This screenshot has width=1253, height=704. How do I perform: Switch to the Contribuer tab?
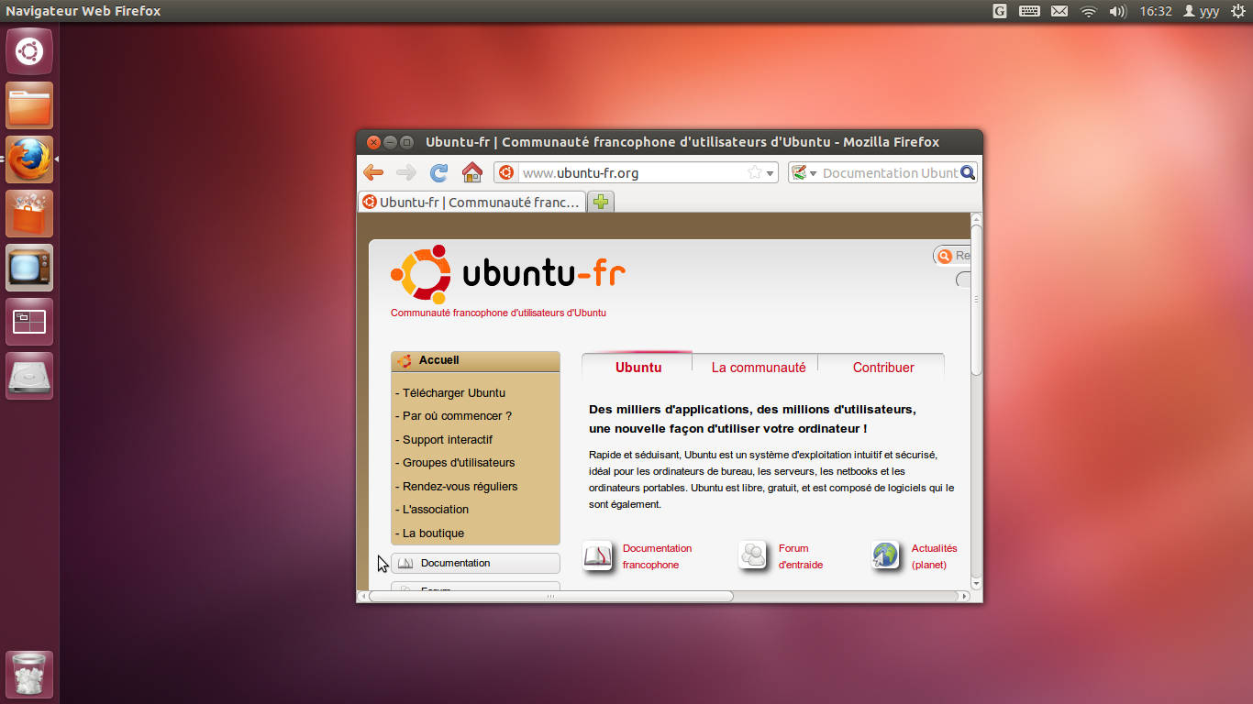point(883,367)
